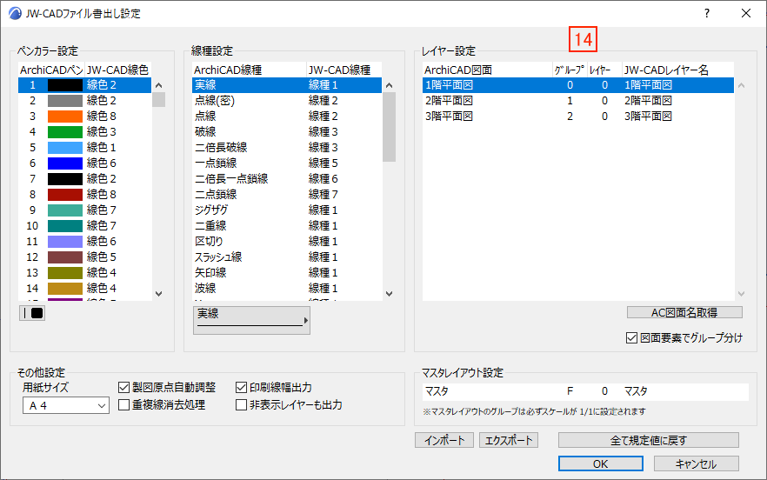Select the 二重線 row
Screen dimensions: 767x480
click(287, 226)
